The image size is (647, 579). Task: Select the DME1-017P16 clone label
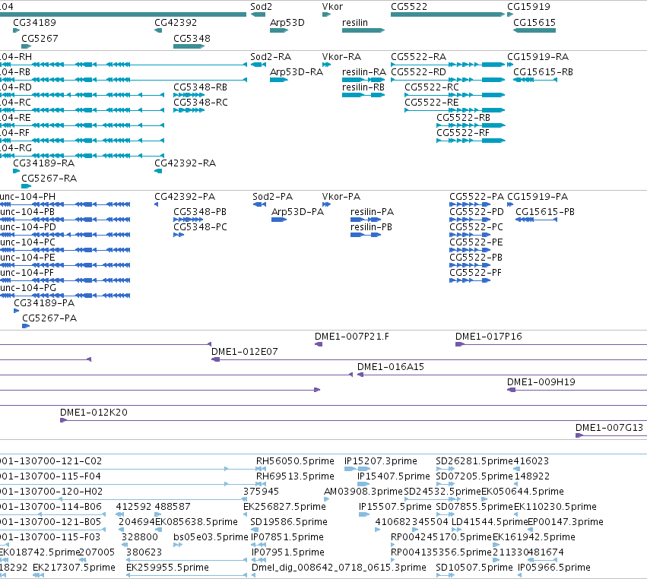(x=489, y=336)
